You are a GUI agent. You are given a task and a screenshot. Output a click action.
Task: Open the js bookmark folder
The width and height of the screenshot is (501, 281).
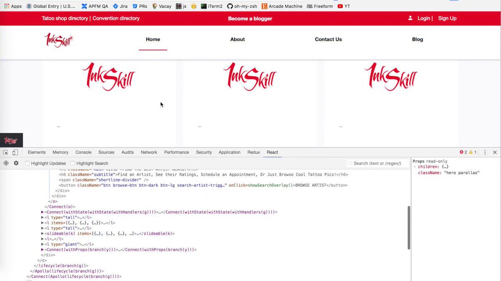(181, 6)
